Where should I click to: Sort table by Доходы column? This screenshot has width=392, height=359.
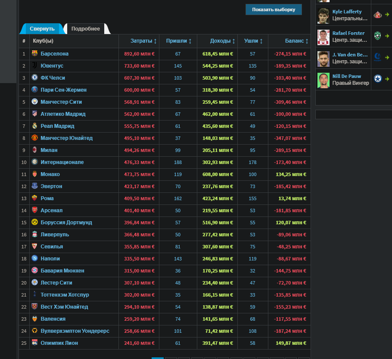(222, 41)
